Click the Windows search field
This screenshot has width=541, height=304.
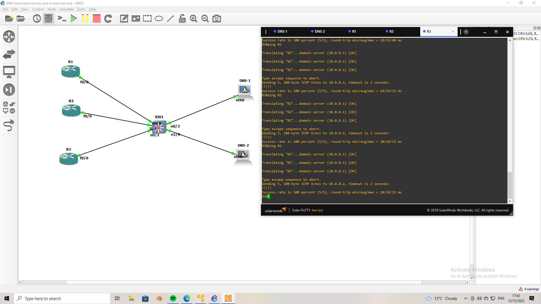point(62,298)
